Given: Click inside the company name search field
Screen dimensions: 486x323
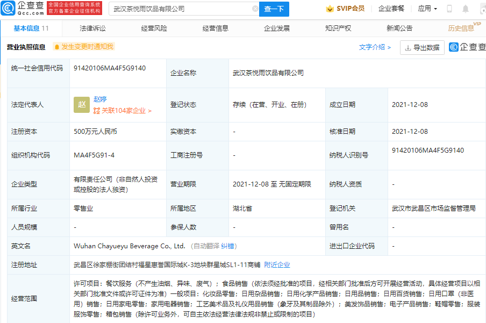Looking at the screenshot, I should 177,9.
